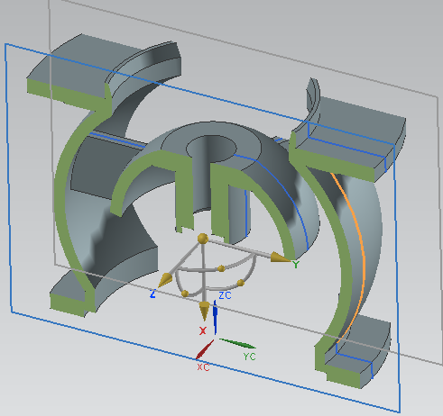Viewport: 443px width, 416px height.
Task: Click the red XC axis of the WCS
Action: click(x=205, y=349)
